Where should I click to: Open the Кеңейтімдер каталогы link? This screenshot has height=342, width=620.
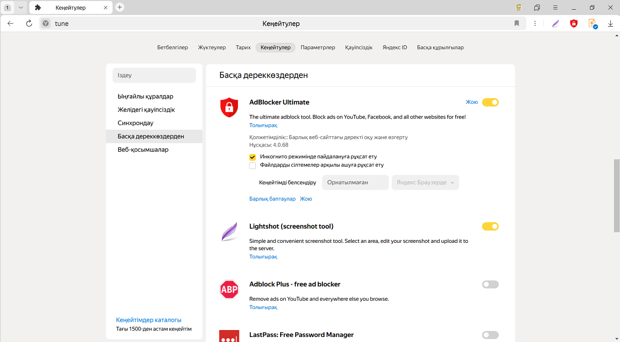point(149,320)
